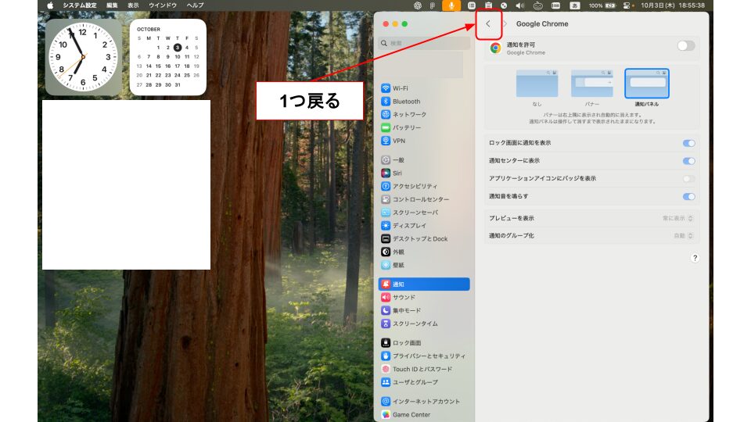Select VPN in the sidebar
This screenshot has width=751, height=422.
pyautogui.click(x=398, y=141)
